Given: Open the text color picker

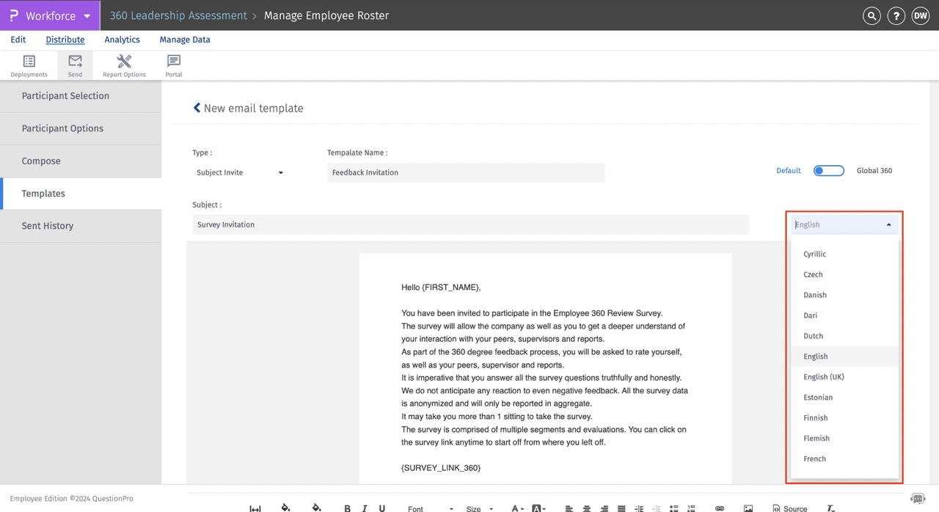Looking at the screenshot, I should 516,507.
